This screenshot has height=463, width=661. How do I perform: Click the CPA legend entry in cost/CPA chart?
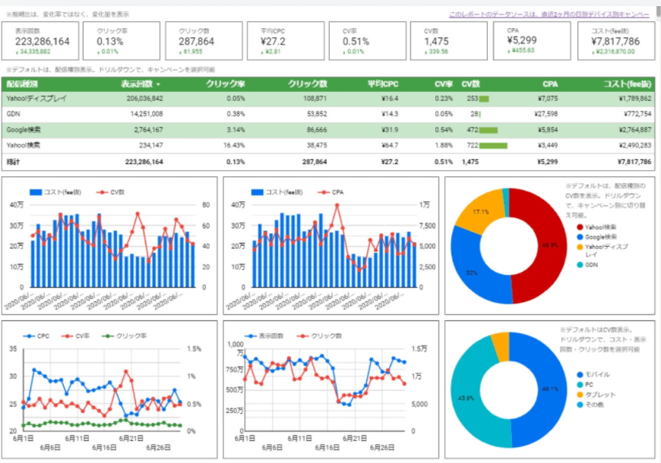tap(331, 193)
